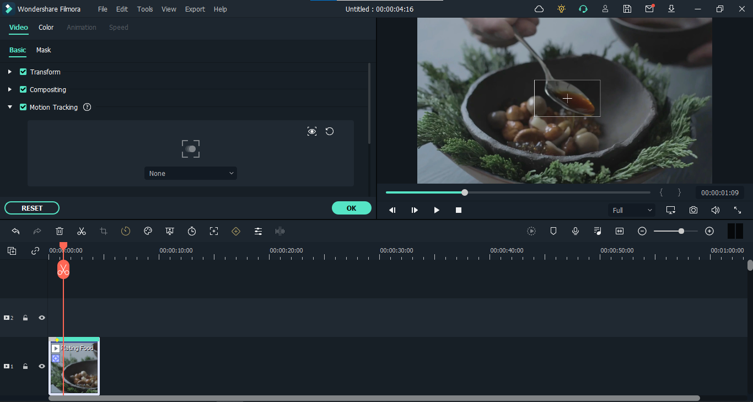Lock video track 1

tap(25, 366)
